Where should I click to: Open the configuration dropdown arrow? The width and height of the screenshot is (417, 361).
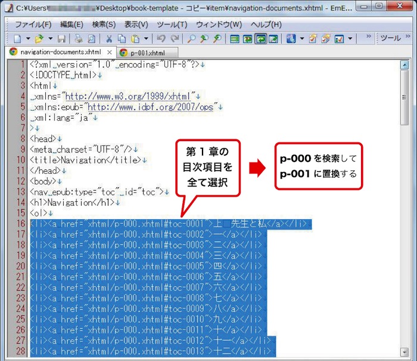pos(302,39)
